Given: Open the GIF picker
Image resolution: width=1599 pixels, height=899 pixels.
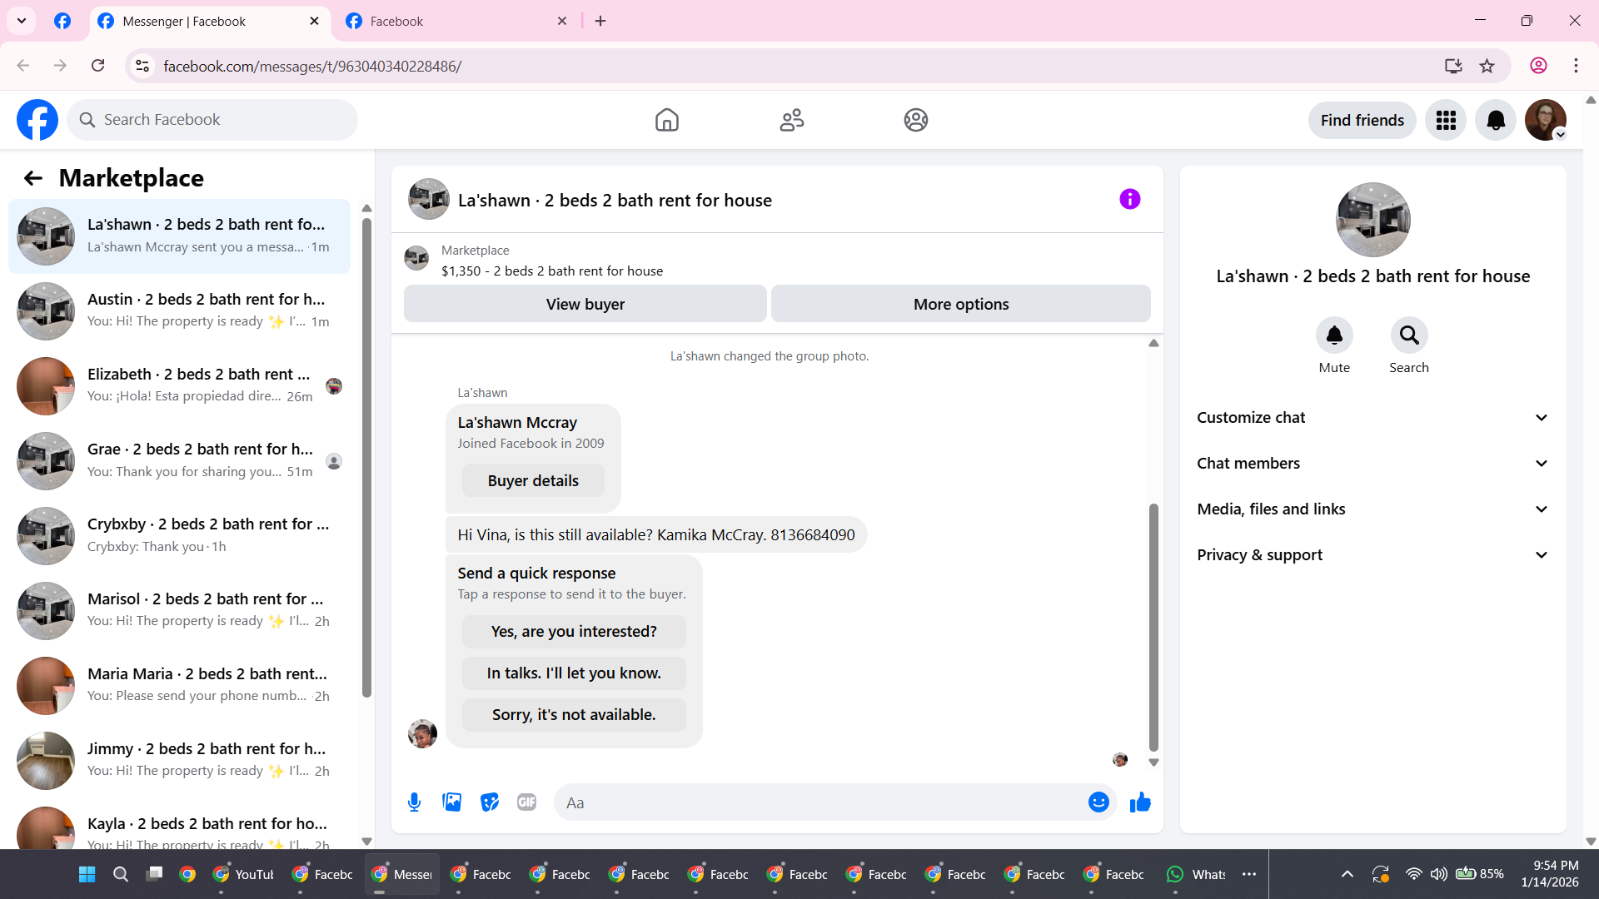Looking at the screenshot, I should (526, 802).
